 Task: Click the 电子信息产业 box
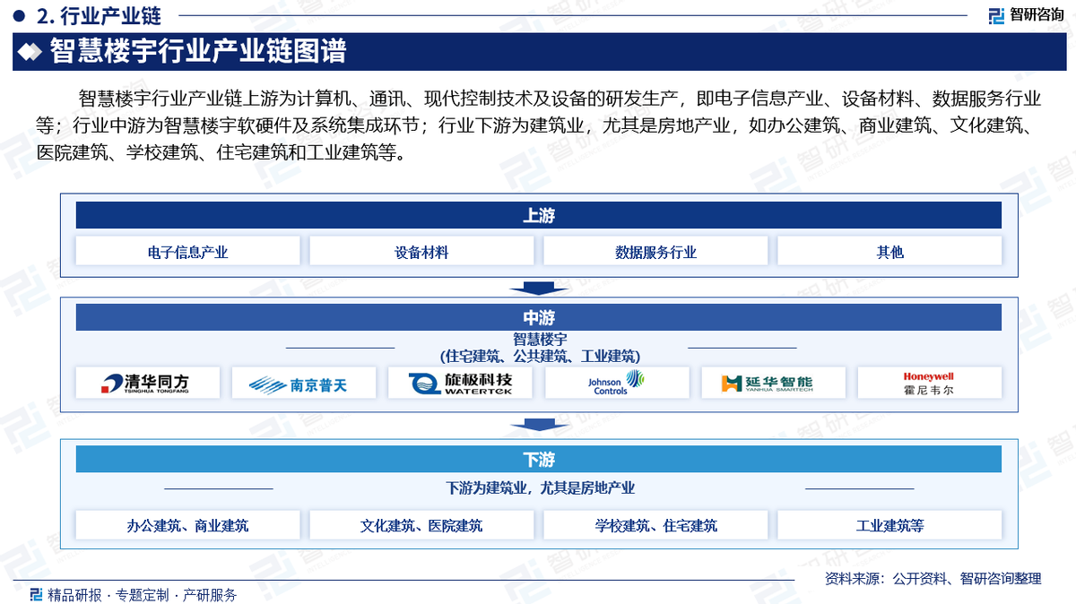pos(187,252)
